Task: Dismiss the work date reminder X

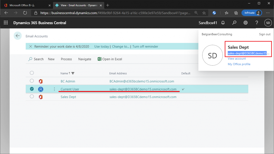Action: tap(31, 46)
